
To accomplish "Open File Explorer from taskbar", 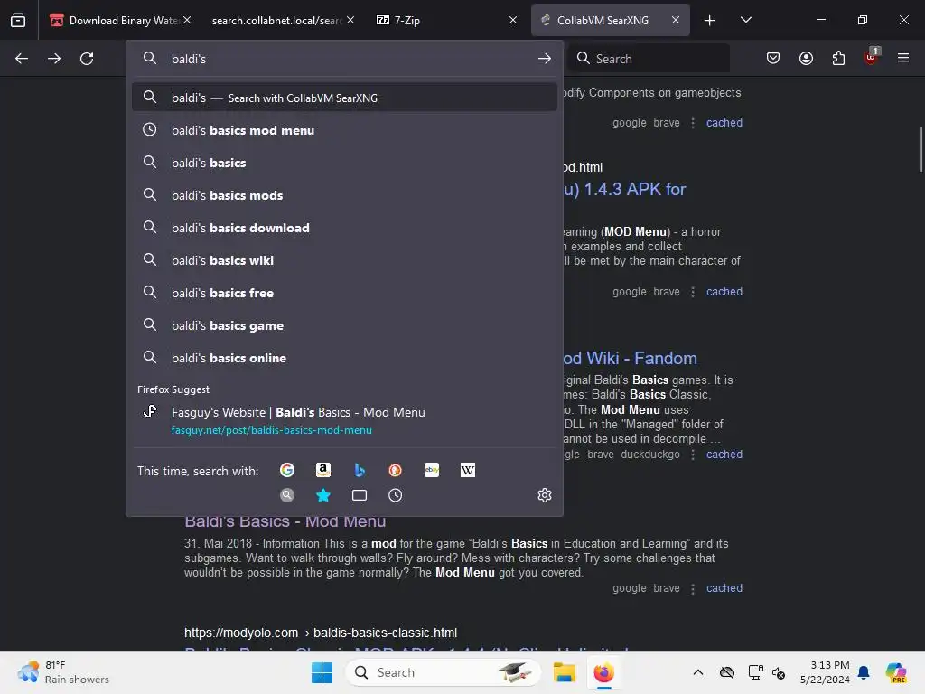I will [x=565, y=672].
